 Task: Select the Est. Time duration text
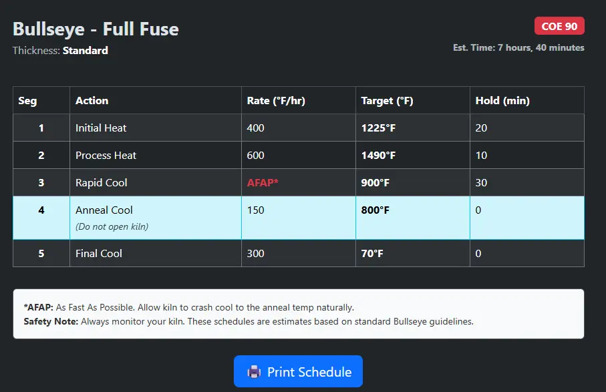pyautogui.click(x=518, y=47)
